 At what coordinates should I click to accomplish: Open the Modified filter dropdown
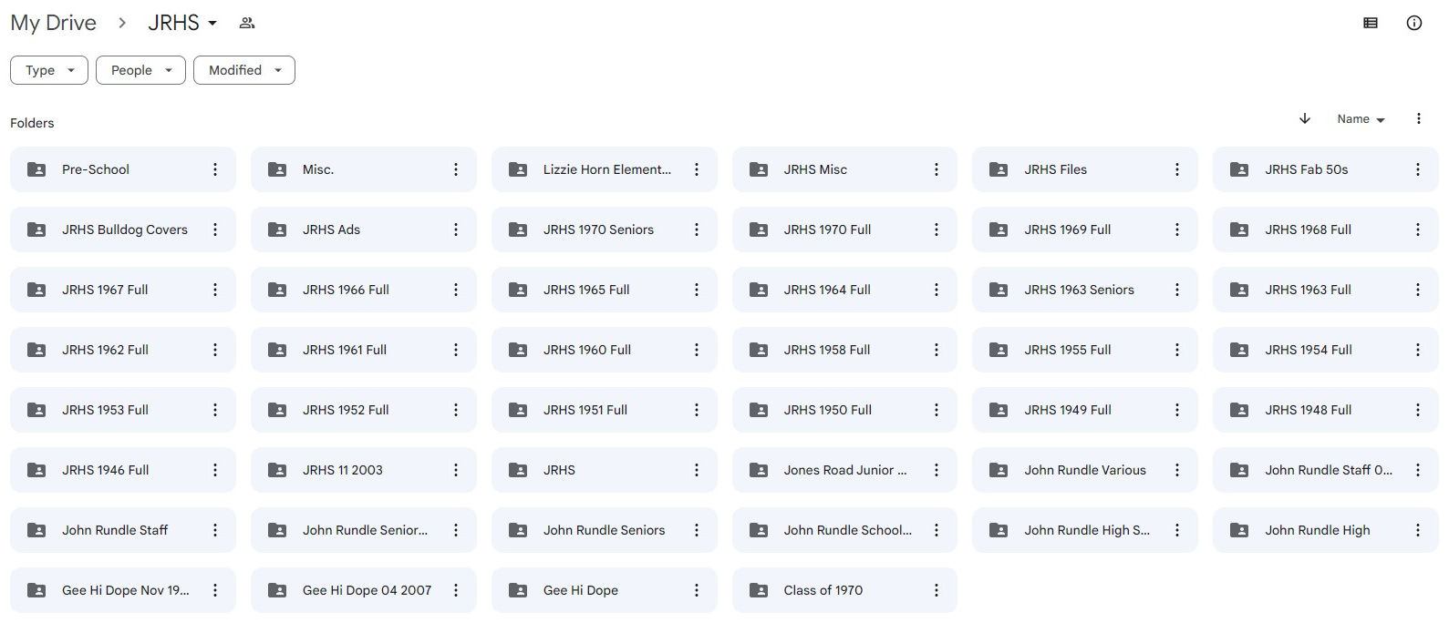[243, 70]
